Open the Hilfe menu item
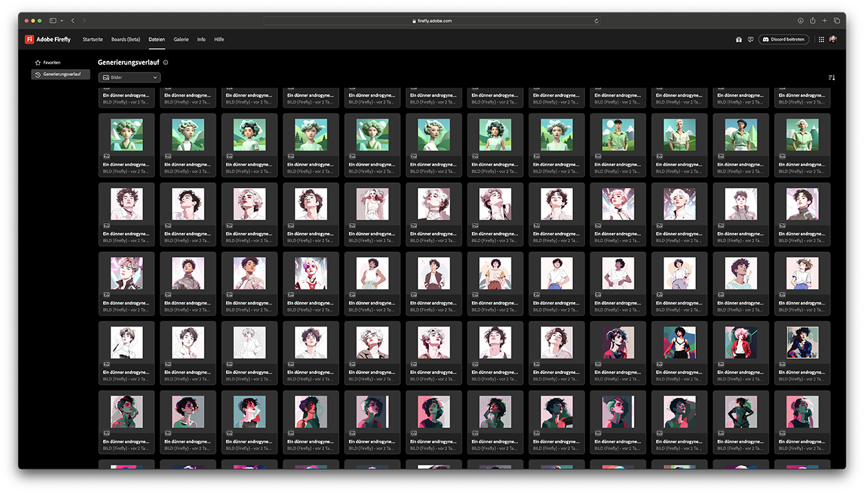 [219, 39]
